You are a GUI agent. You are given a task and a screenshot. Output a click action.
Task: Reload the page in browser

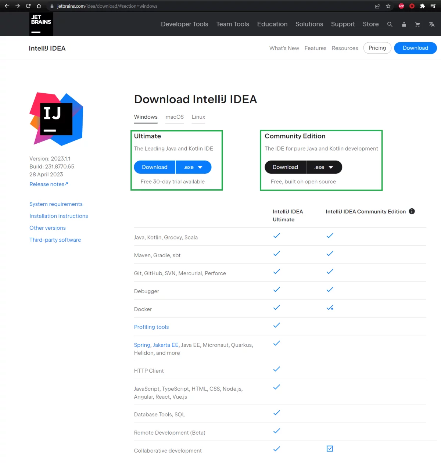pyautogui.click(x=28, y=6)
